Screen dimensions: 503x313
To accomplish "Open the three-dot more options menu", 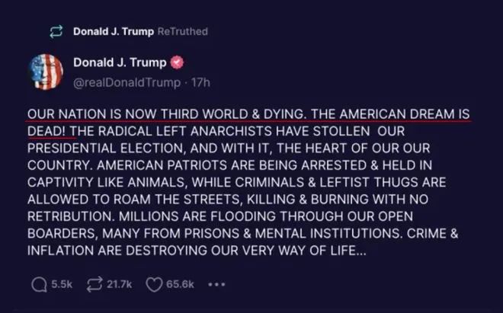I will pos(217,284).
